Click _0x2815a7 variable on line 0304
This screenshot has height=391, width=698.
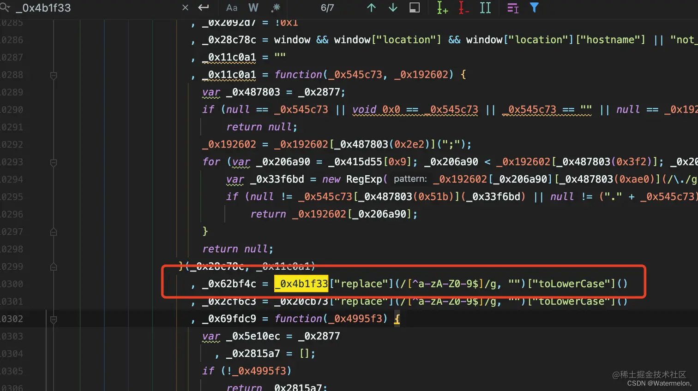(x=253, y=354)
